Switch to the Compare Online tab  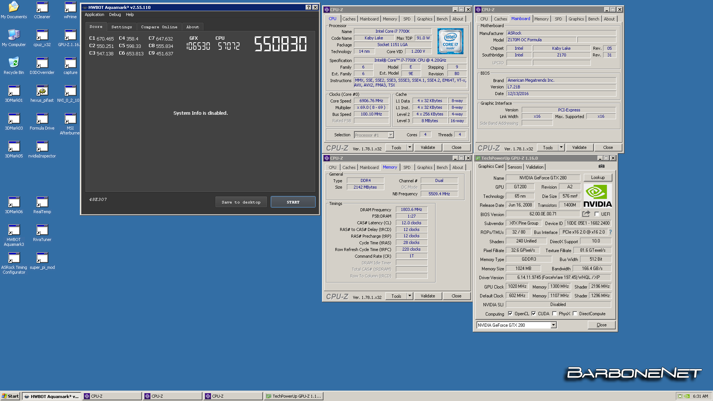pyautogui.click(x=159, y=27)
